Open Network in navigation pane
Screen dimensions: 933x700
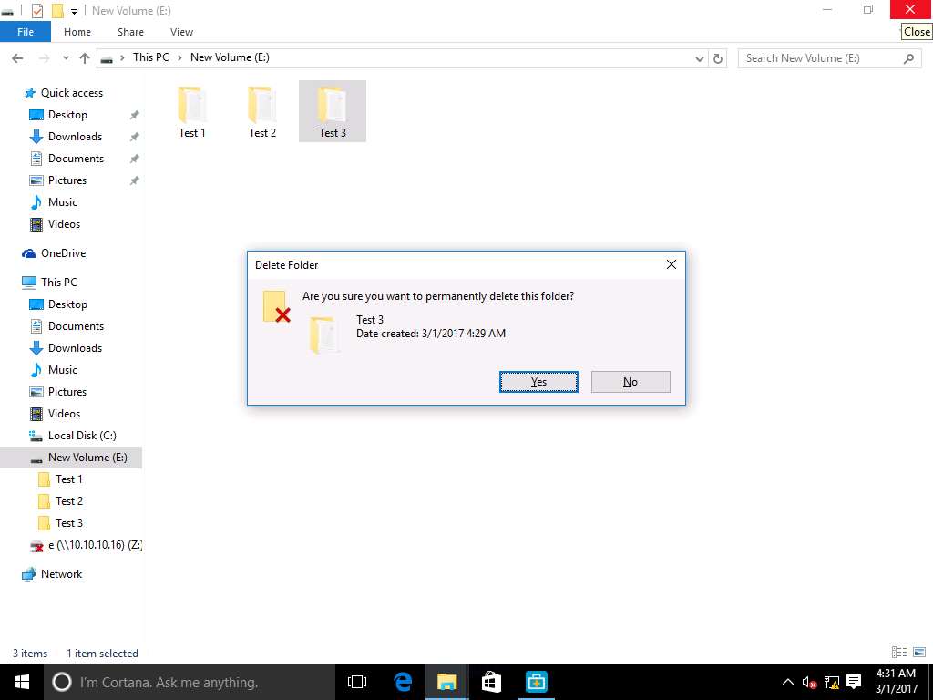pos(61,574)
